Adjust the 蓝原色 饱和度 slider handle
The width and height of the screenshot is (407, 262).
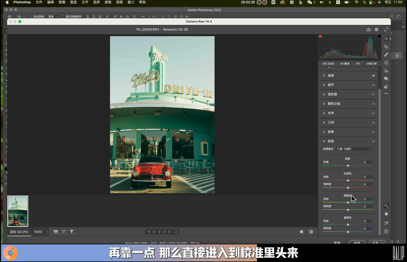click(x=348, y=231)
